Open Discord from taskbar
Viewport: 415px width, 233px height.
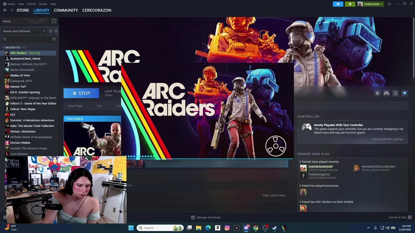(246, 228)
